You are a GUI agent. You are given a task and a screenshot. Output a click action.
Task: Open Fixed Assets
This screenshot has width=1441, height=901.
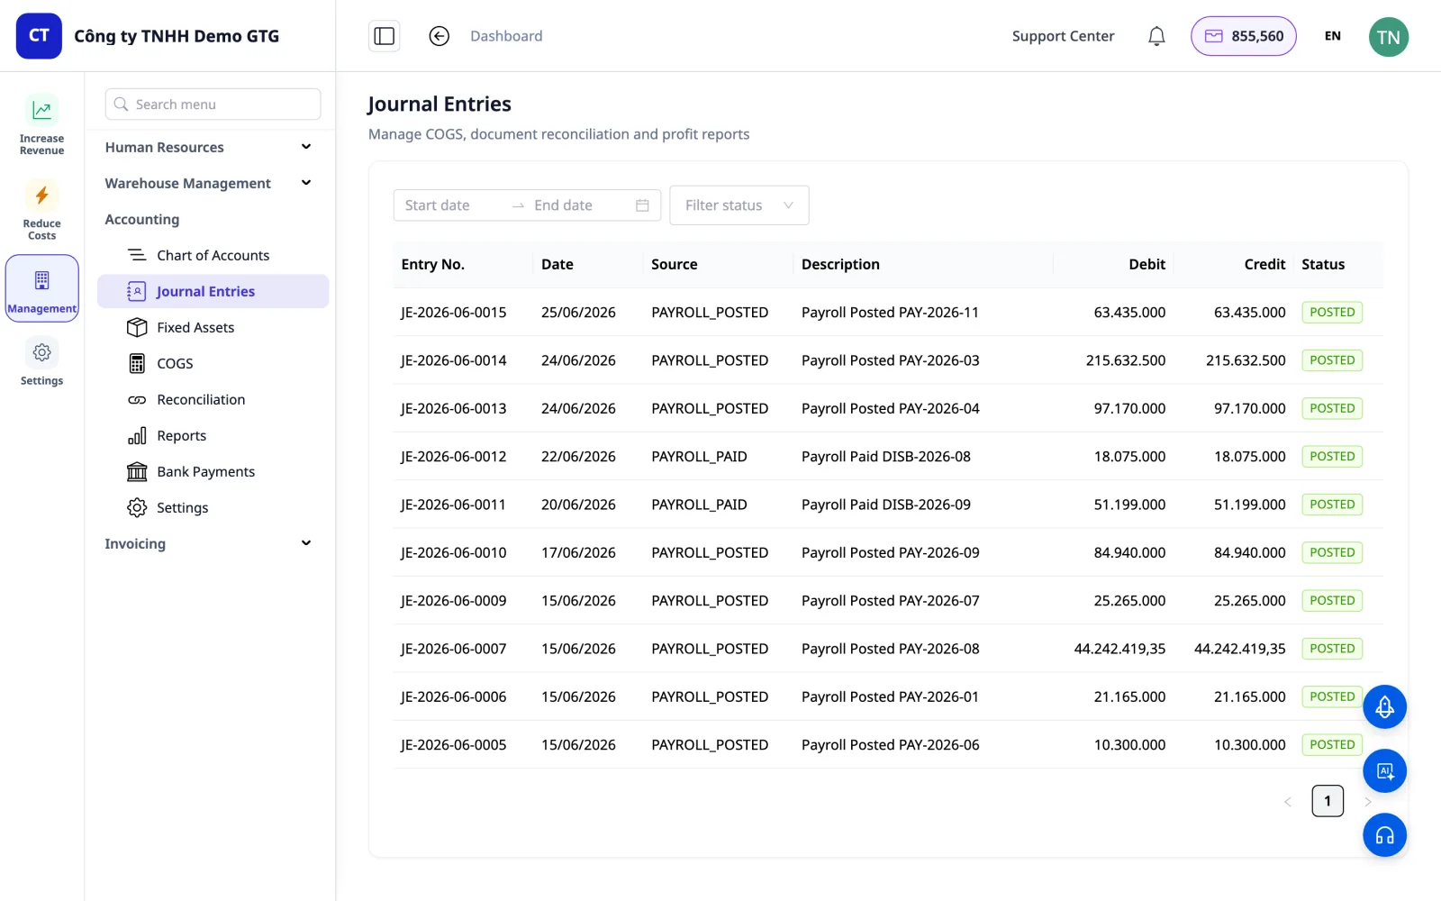[x=213, y=327]
